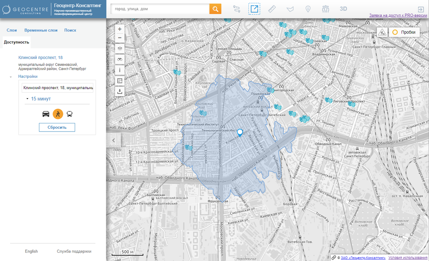Select car travel mode

click(x=46, y=114)
